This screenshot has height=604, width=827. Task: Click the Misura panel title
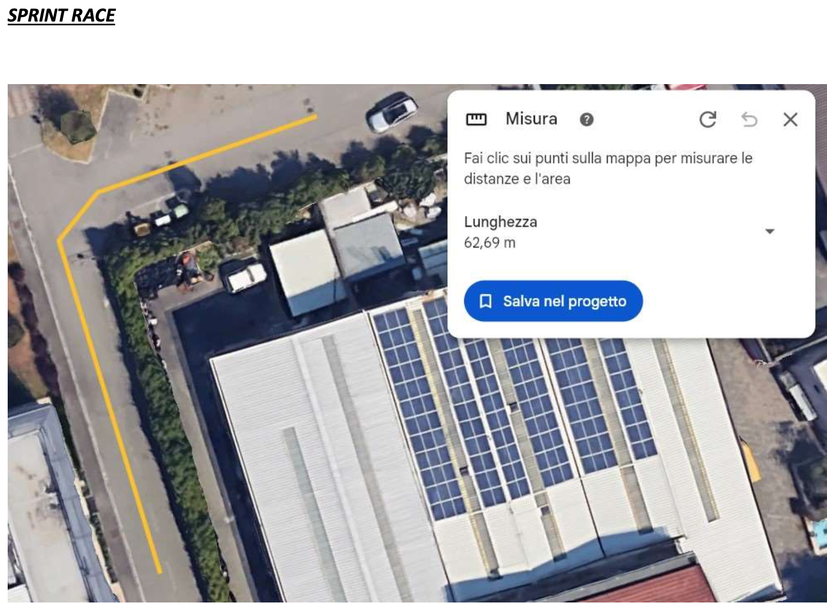(x=531, y=119)
